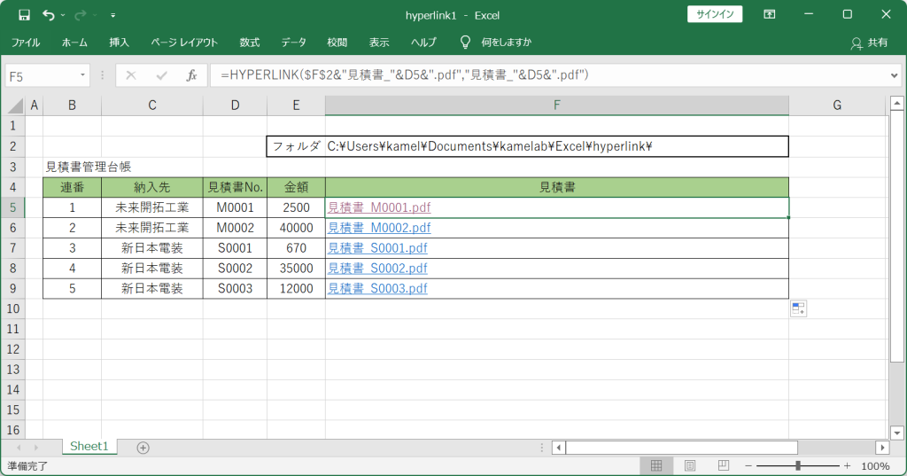Click vertical scrollbar up arrow
This screenshot has height=476, width=907.
point(896,104)
